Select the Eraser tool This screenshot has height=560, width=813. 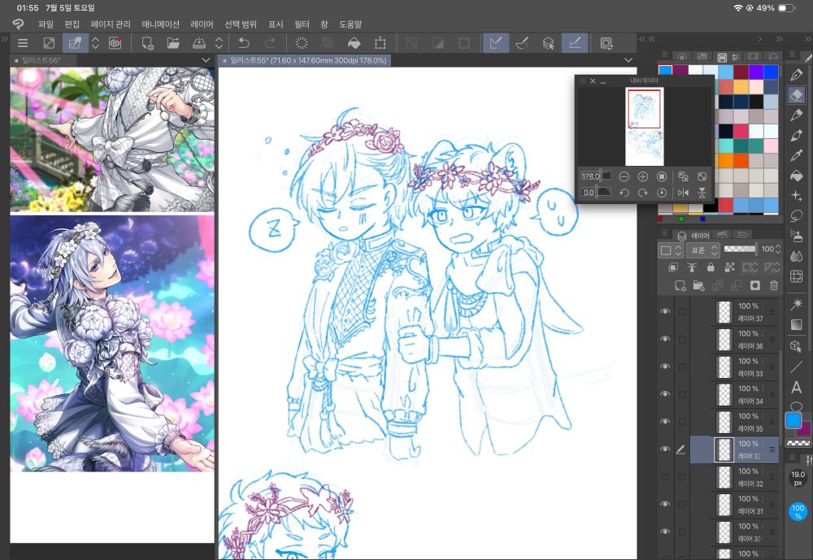click(x=797, y=95)
